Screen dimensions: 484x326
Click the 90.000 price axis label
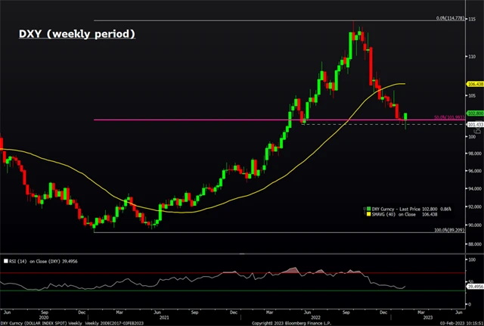click(x=475, y=225)
